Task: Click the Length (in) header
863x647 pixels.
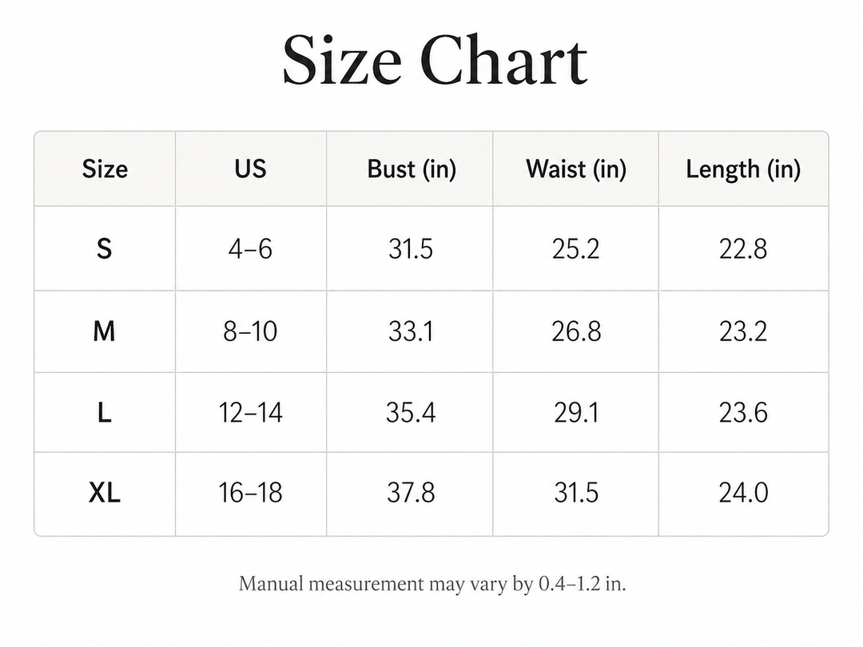Action: [743, 169]
